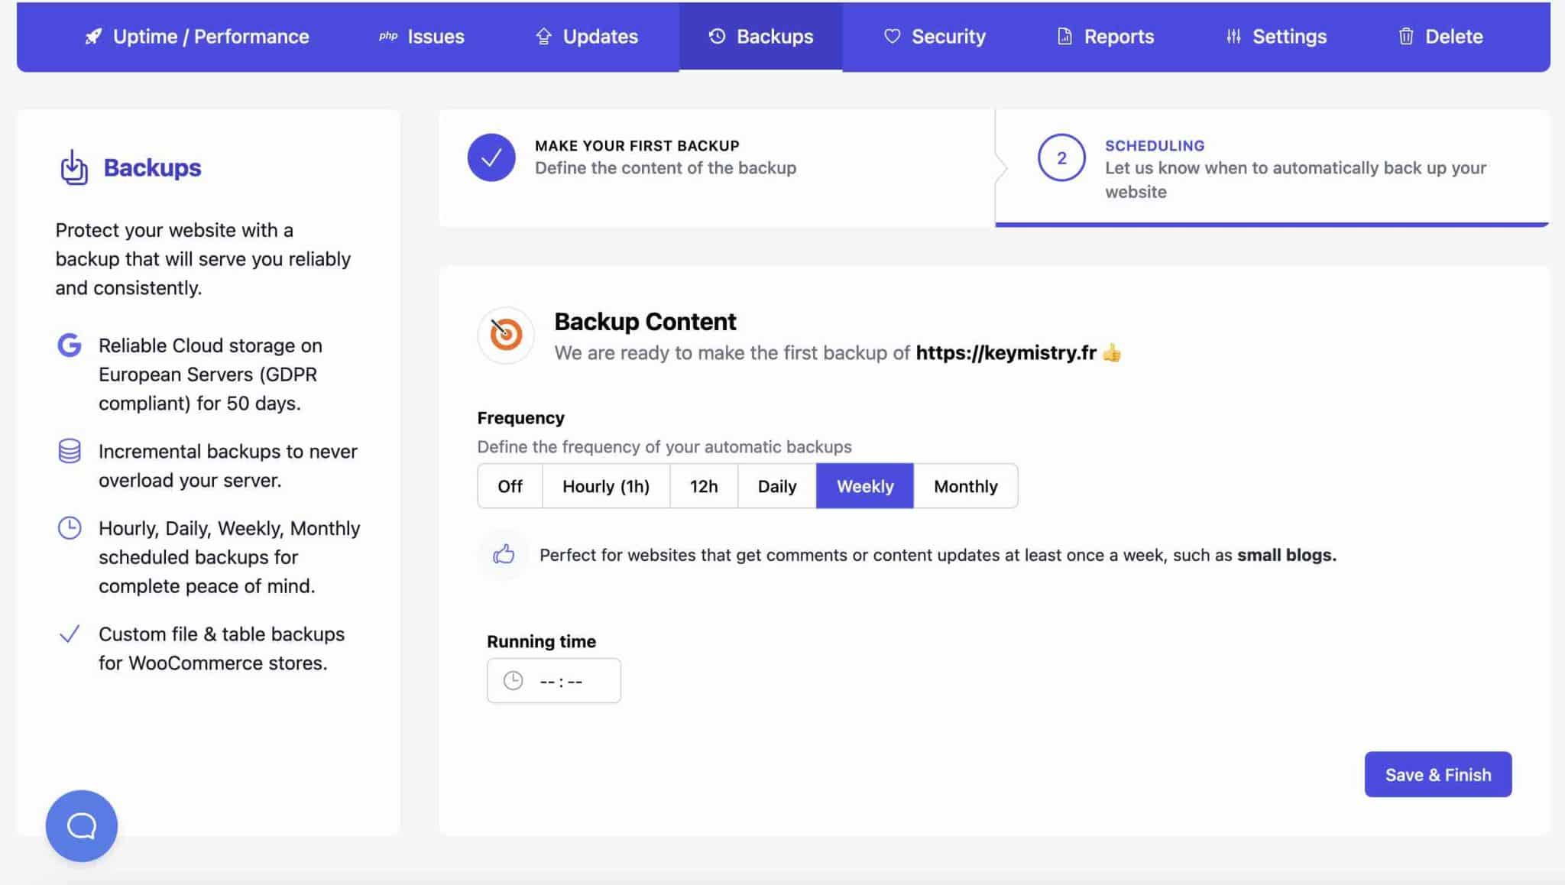Open the Security tab
The width and height of the screenshot is (1565, 885).
[x=934, y=36]
